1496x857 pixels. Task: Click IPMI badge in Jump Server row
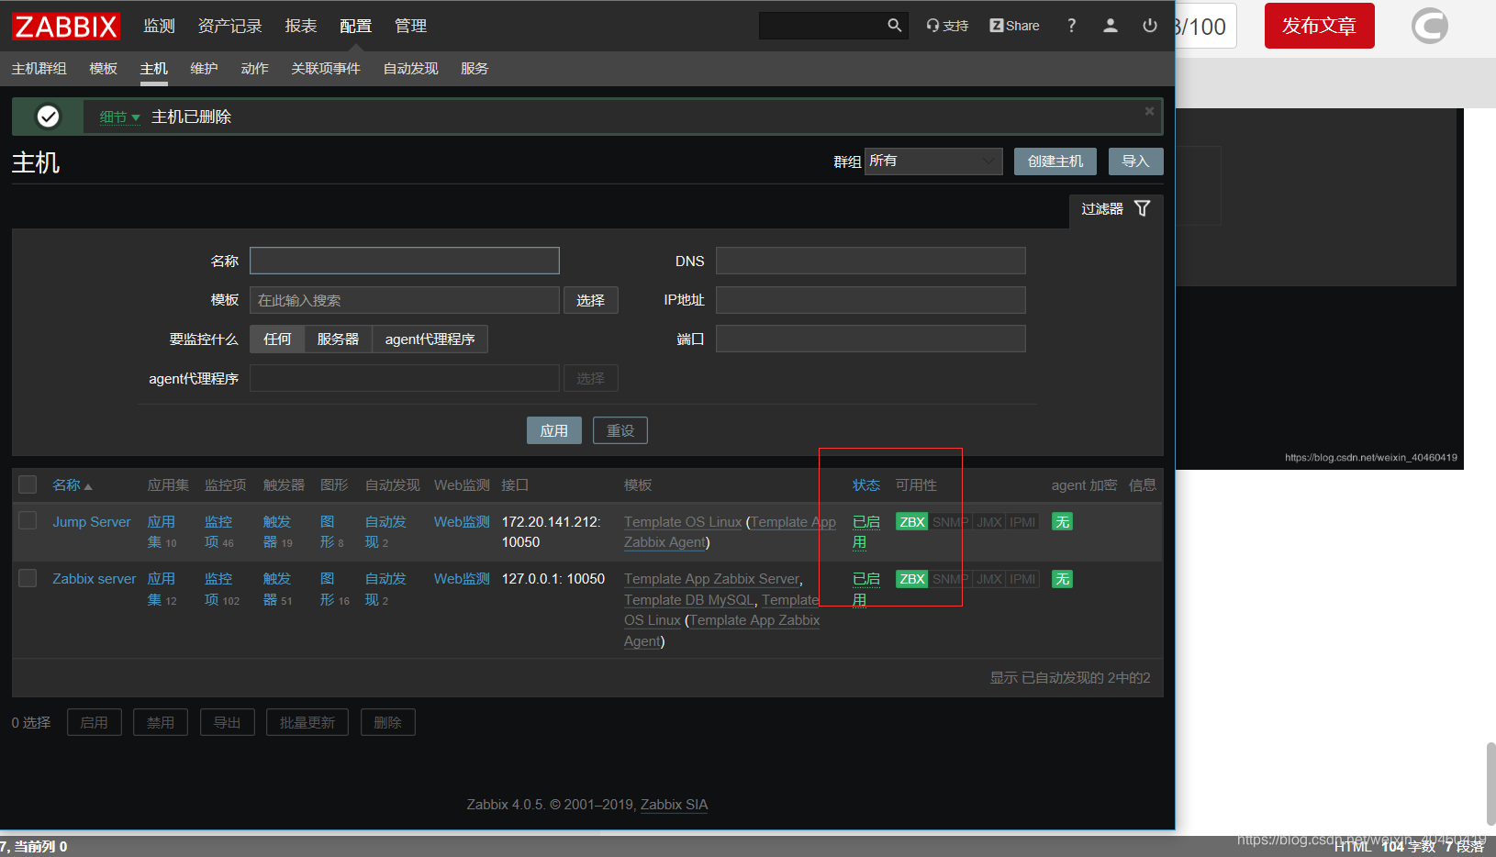[x=1022, y=522]
